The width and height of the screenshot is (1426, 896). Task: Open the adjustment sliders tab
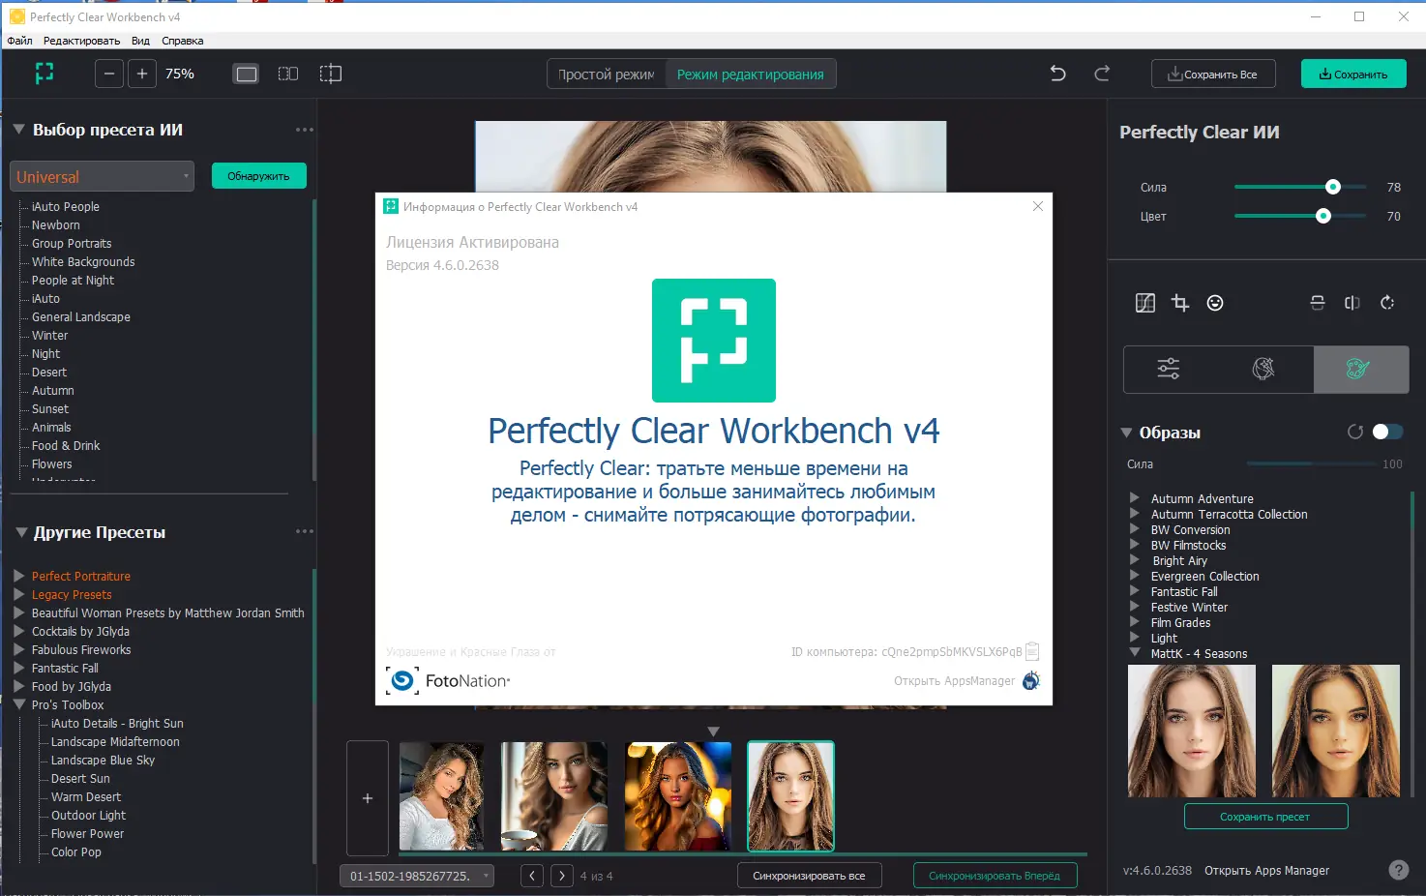(x=1169, y=368)
